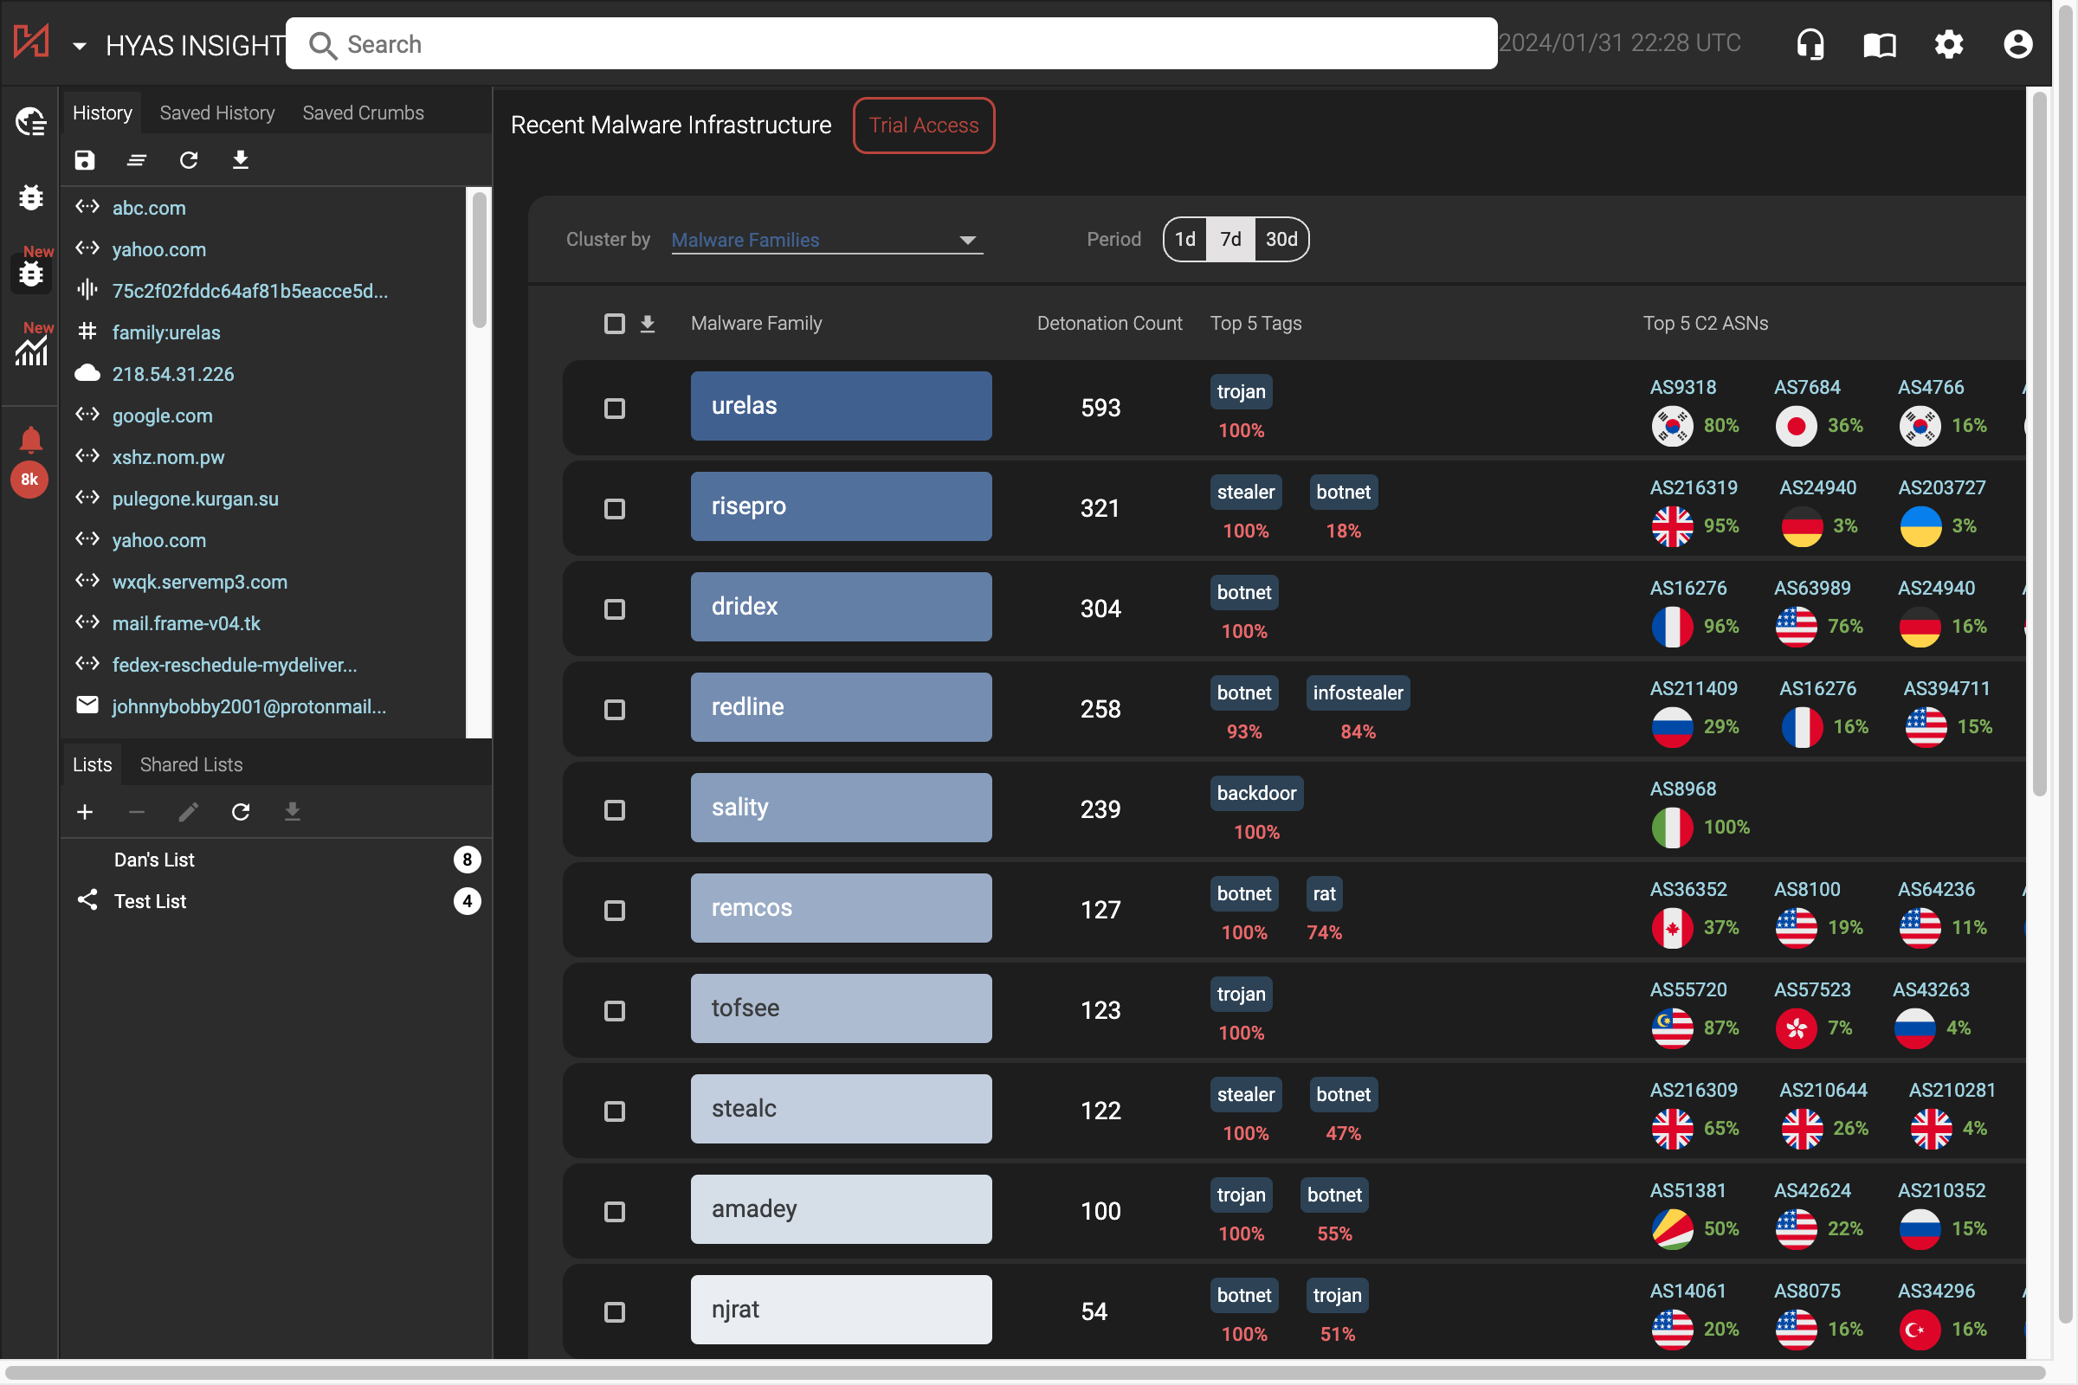This screenshot has height=1385, width=2078.
Task: Refresh the history list
Action: (x=188, y=160)
